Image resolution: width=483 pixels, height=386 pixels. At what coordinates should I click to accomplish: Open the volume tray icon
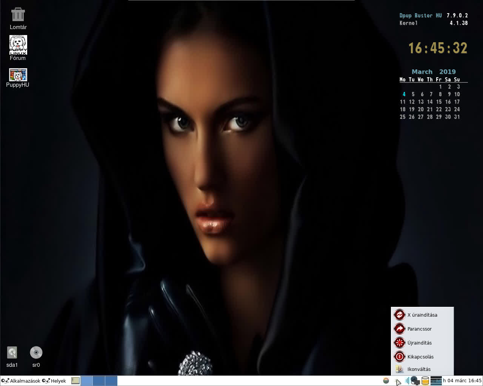pos(408,381)
